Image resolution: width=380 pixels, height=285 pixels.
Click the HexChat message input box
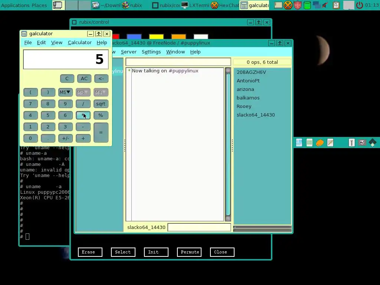(199, 227)
